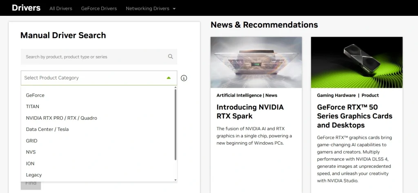This screenshot has height=193, width=418.
Task: Click dropdown scrollbar down arrow
Action: click(x=176, y=180)
